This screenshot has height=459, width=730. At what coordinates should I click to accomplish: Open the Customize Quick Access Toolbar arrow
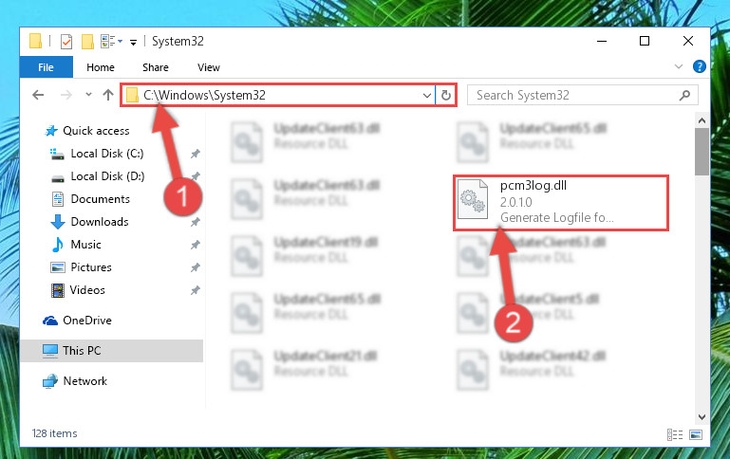point(133,43)
